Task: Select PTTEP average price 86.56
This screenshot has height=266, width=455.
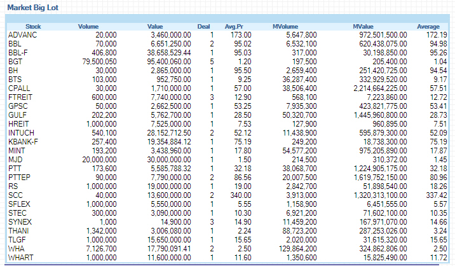Action: pos(243,178)
